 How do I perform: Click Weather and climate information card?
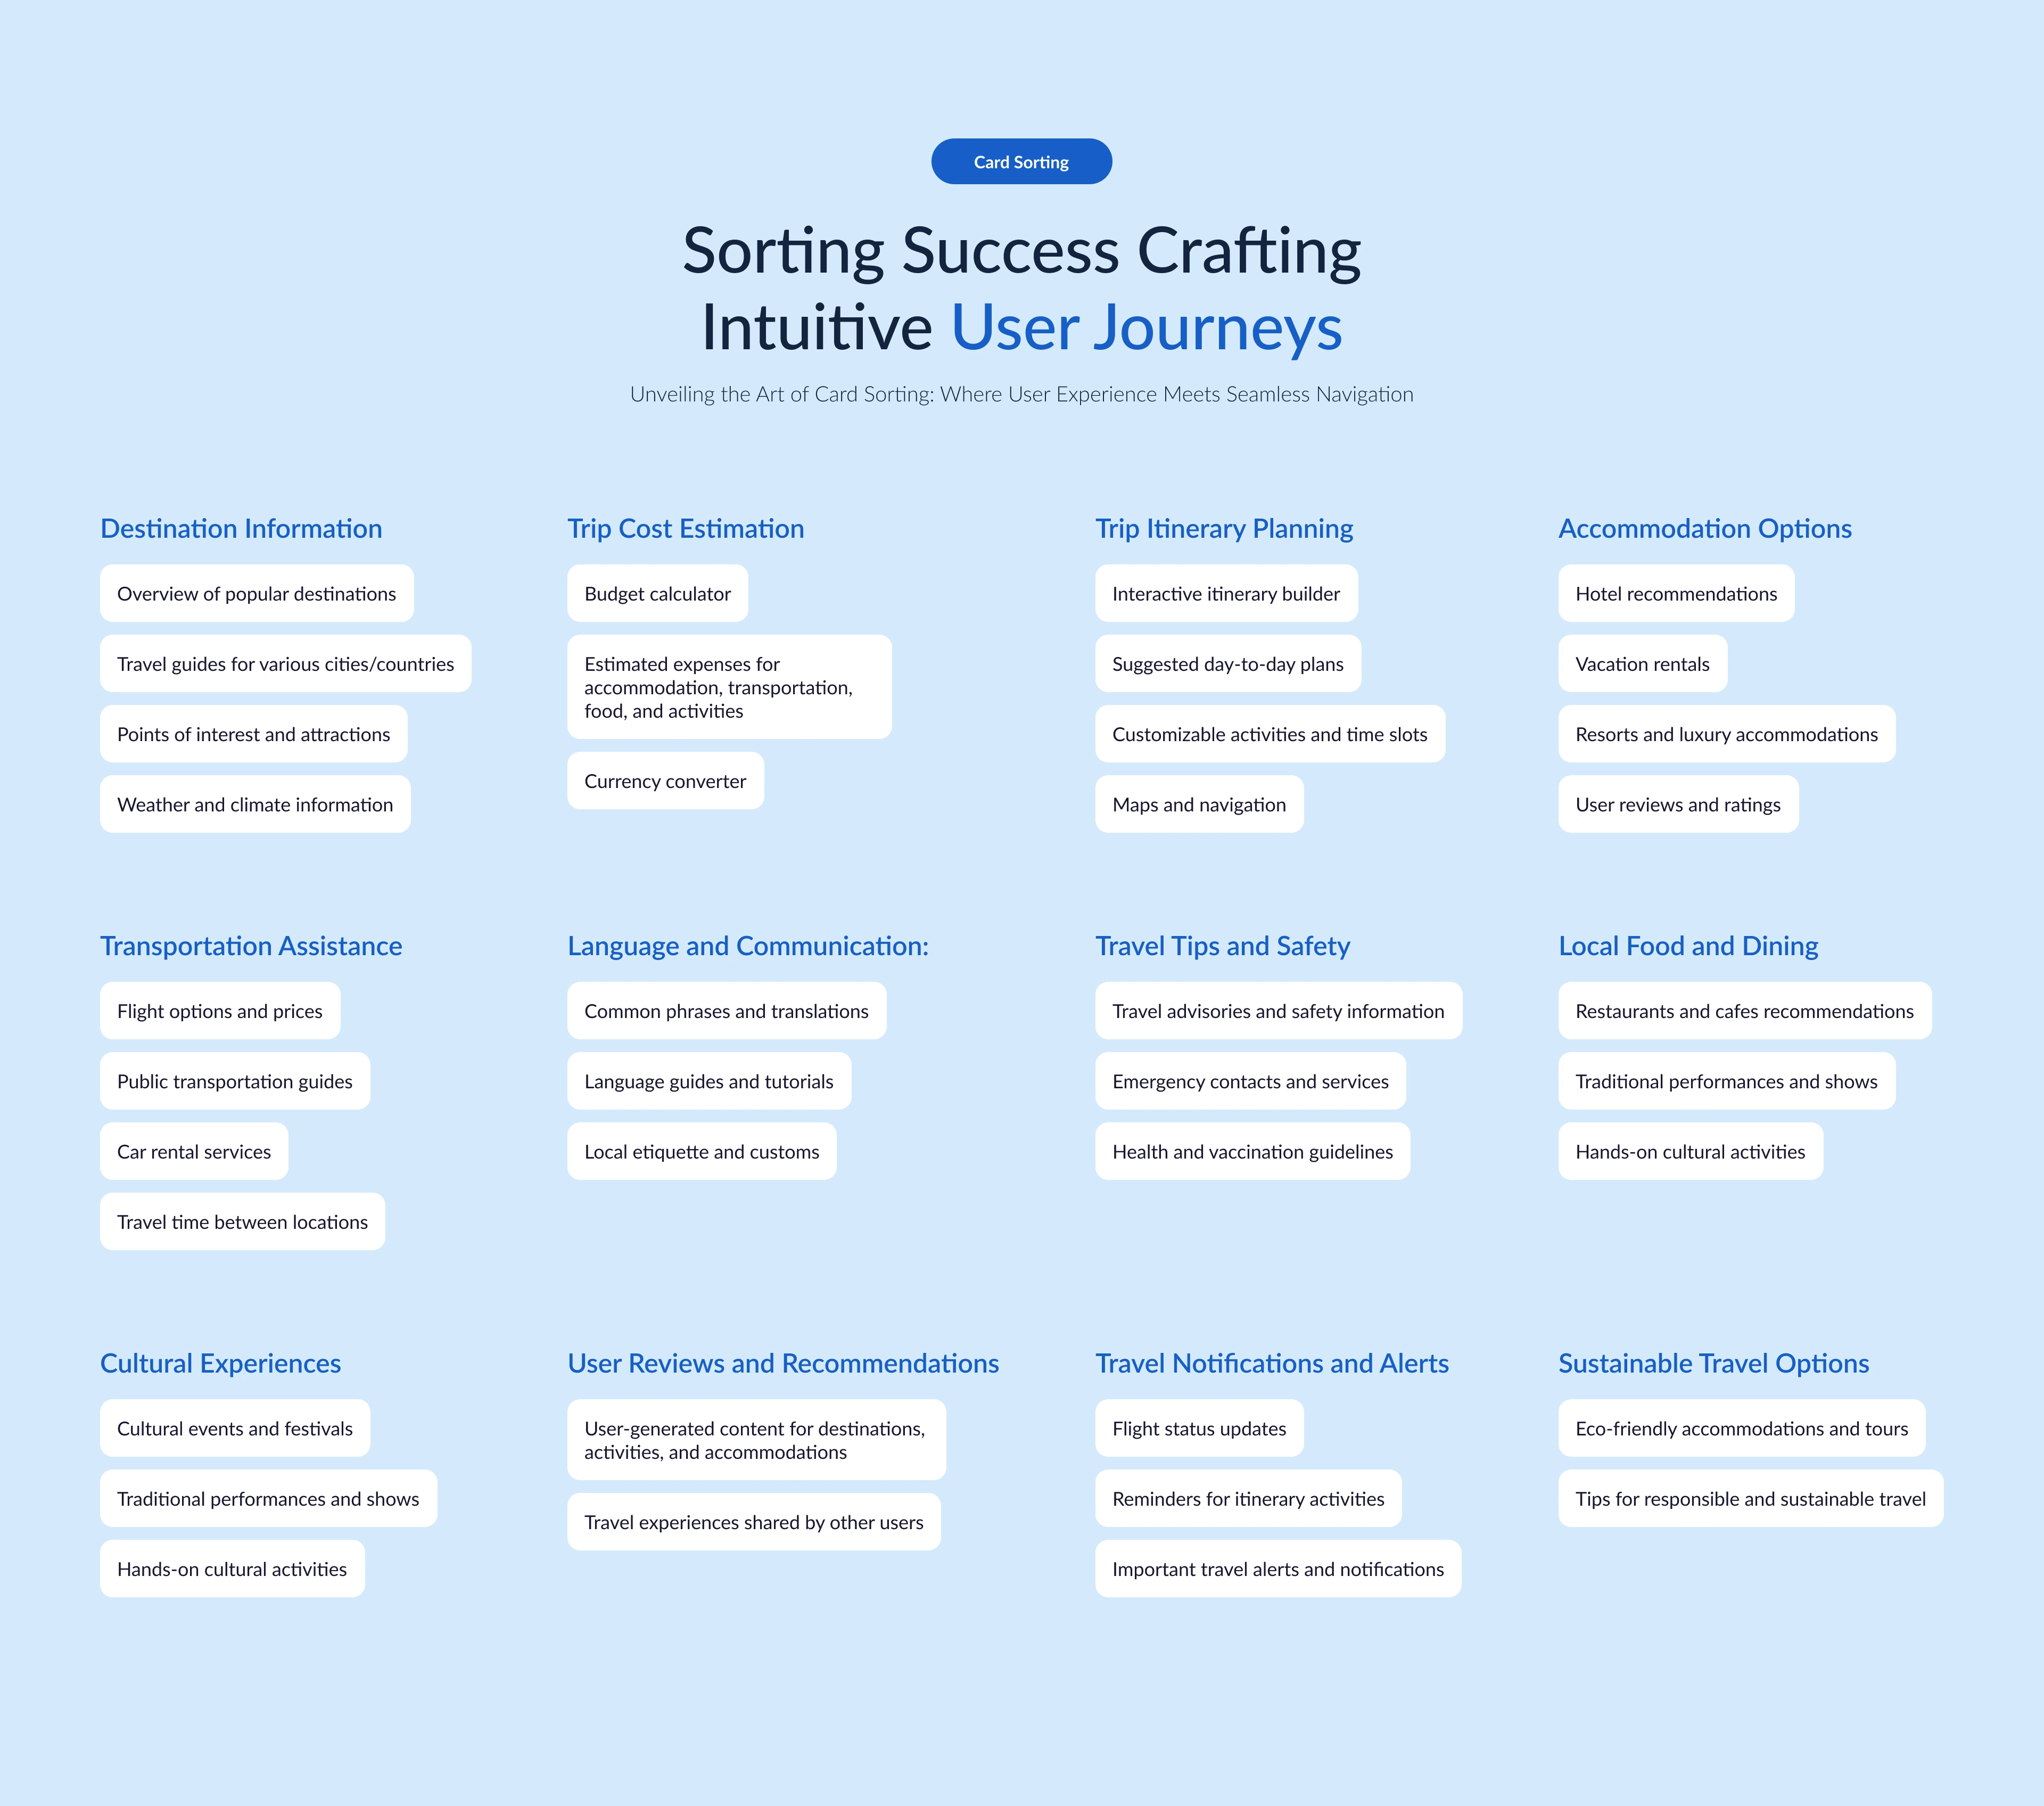[255, 805]
